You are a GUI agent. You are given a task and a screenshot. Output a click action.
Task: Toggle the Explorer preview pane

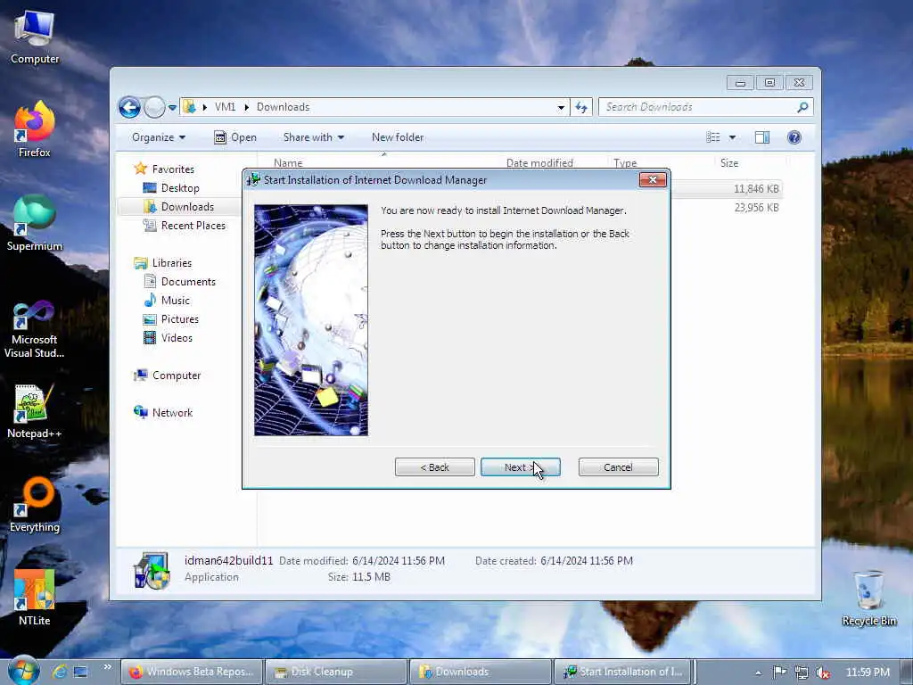coord(762,137)
